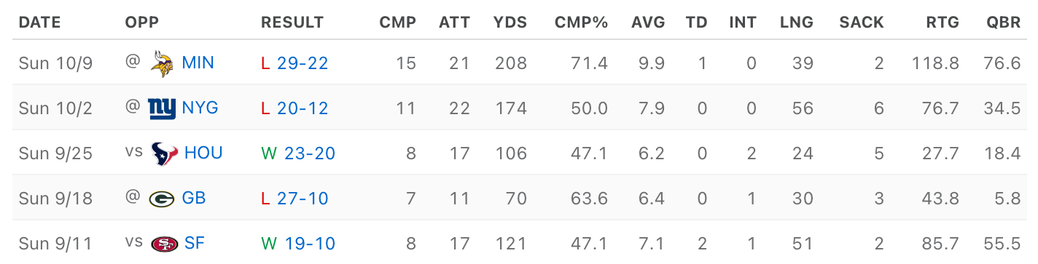Click the YDS column header
The image size is (1038, 264).
pyautogui.click(x=510, y=23)
